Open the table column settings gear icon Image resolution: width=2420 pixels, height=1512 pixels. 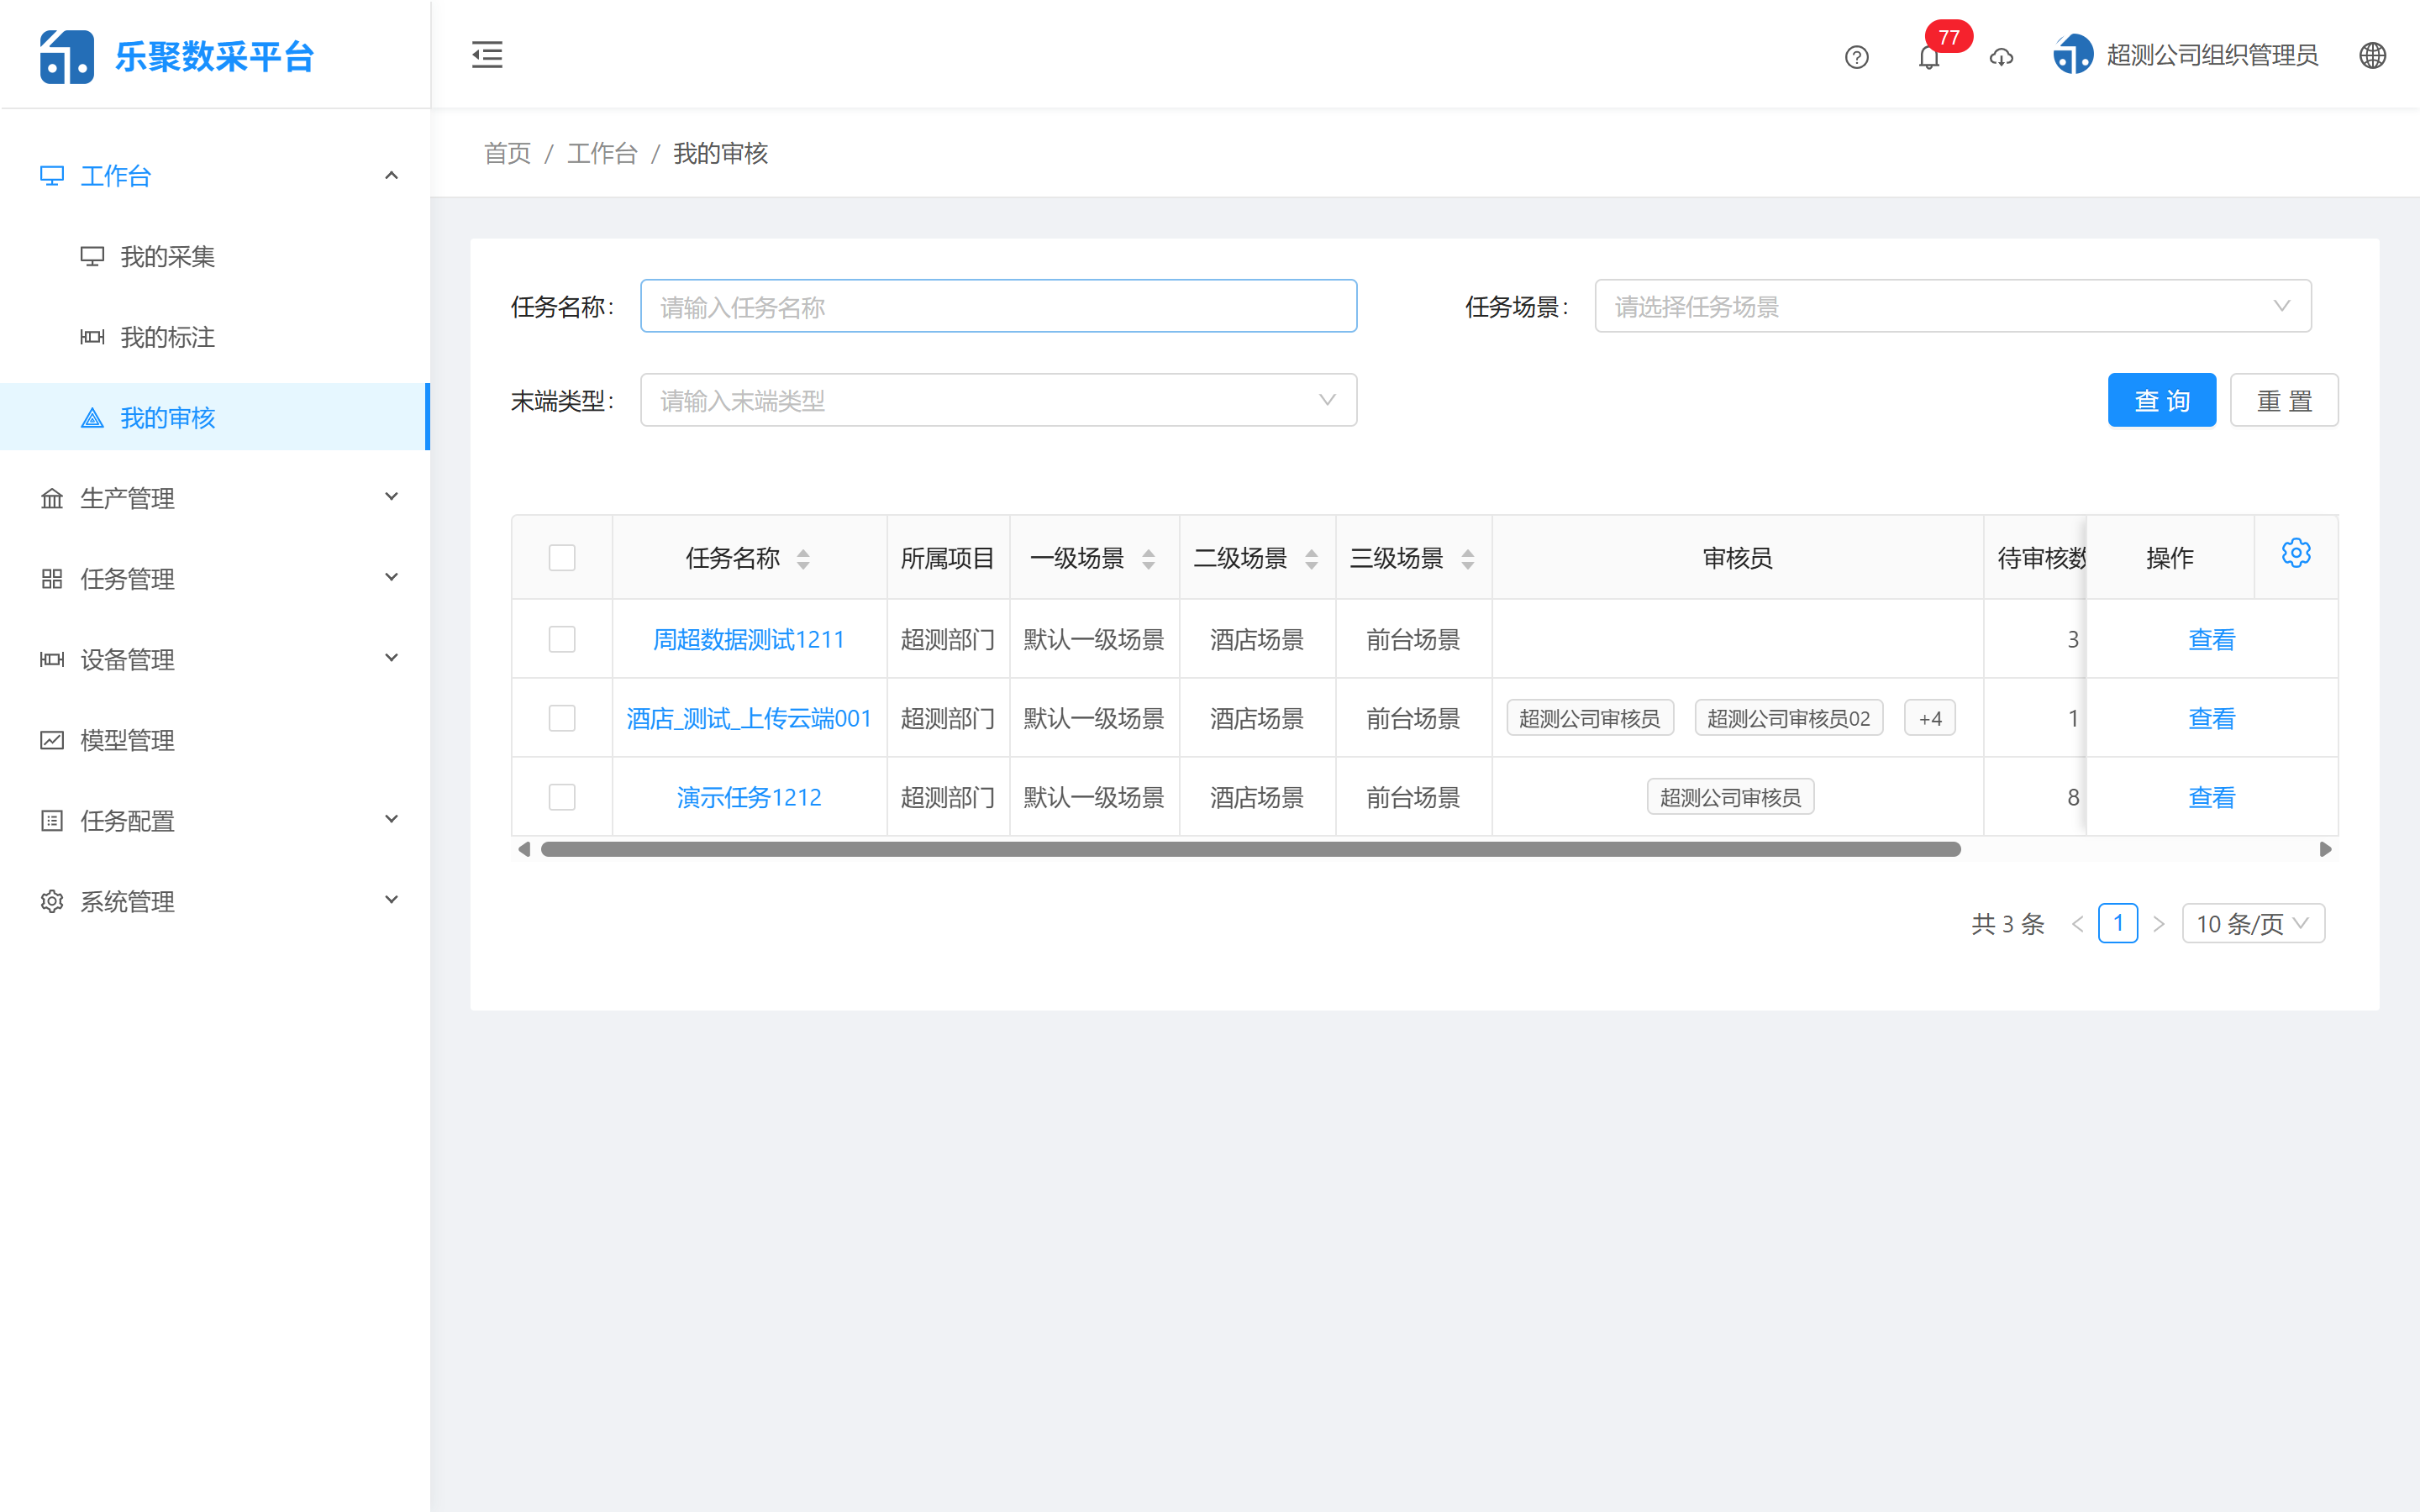pyautogui.click(x=2296, y=552)
